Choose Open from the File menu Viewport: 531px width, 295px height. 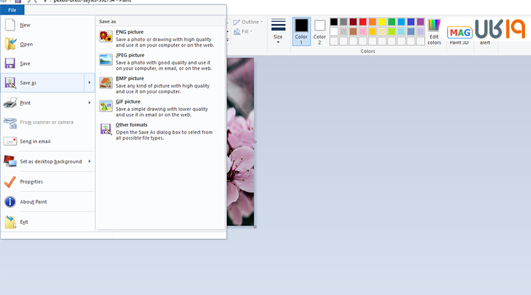pyautogui.click(x=48, y=44)
